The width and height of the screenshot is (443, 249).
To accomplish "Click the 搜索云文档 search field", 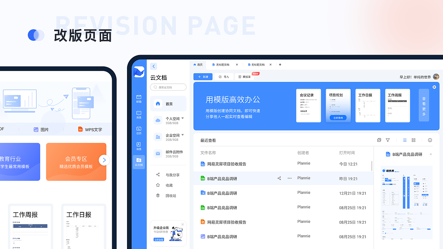I will 168,87.
